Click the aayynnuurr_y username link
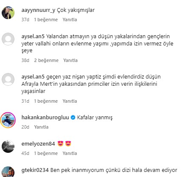 coord(38,10)
